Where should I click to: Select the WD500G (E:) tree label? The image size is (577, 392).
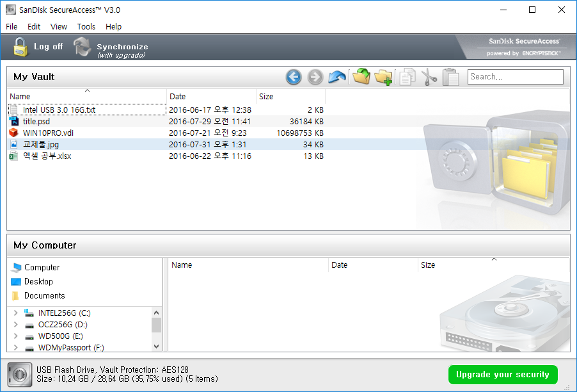[61, 336]
